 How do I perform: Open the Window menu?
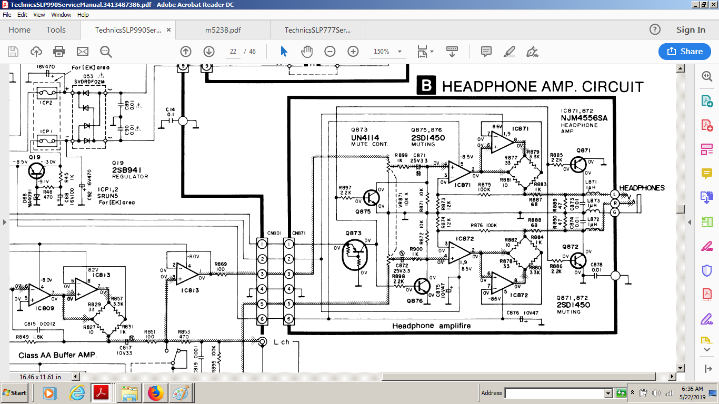tap(62, 15)
